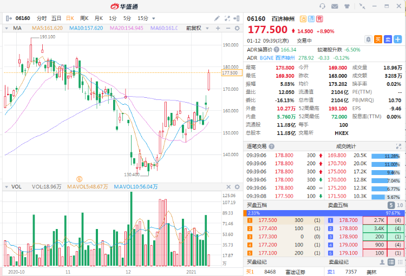The image size is (406, 276).
Task: Switch to 15分 fifteen-minute chart
Action: (x=143, y=18)
